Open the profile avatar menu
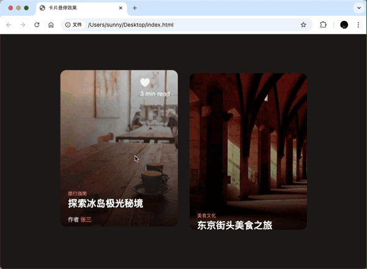Image resolution: width=367 pixels, height=269 pixels. [344, 25]
